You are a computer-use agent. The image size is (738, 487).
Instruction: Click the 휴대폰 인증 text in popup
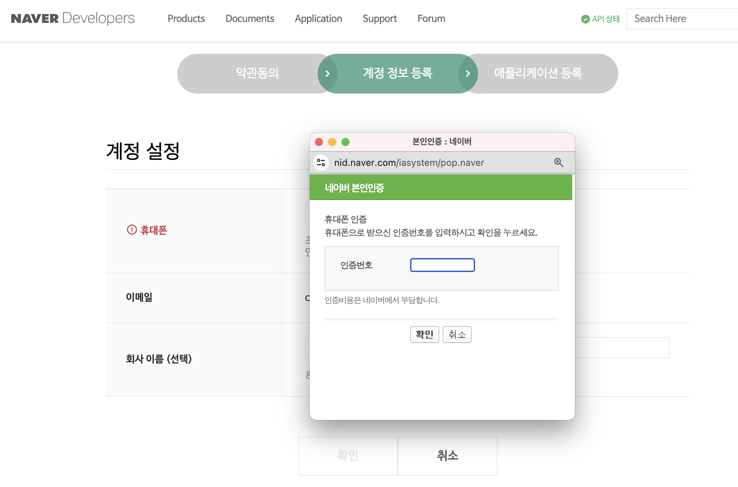coord(345,219)
